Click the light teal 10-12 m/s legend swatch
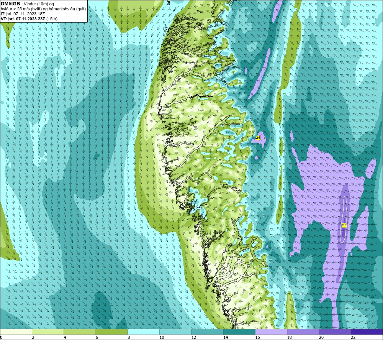 pos(175,332)
